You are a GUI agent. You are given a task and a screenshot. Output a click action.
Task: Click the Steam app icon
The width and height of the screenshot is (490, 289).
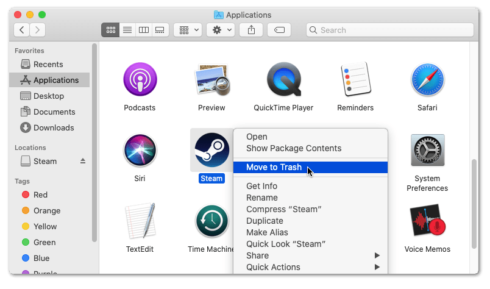point(212,150)
